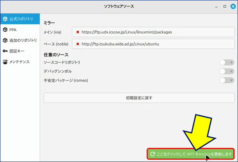Select the ベース (noble) mirror field
Image resolution: width=238 pixels, height=162 pixels.
[x=153, y=44]
